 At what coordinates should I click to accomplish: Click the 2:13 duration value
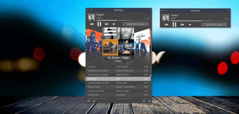coord(146,83)
